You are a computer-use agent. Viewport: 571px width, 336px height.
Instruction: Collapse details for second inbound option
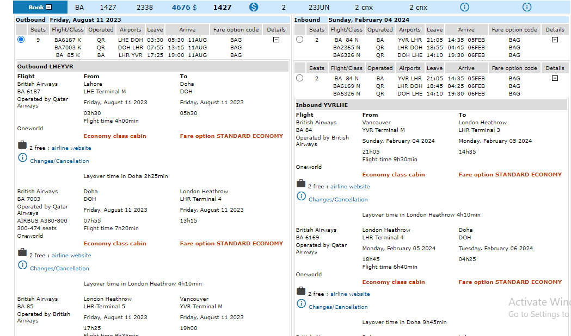(x=555, y=78)
